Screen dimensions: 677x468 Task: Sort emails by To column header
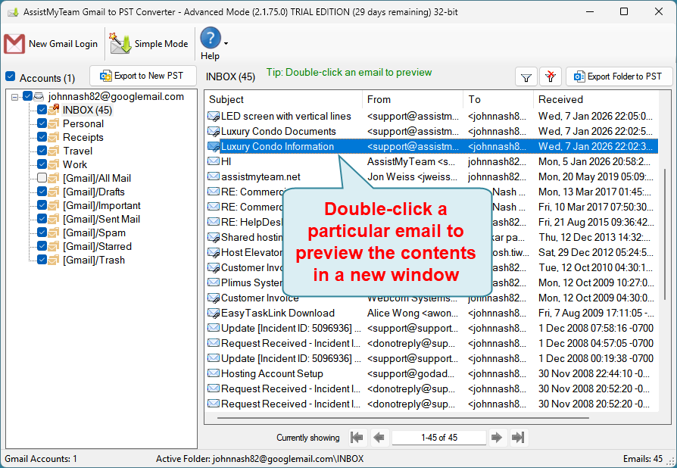[x=498, y=100]
